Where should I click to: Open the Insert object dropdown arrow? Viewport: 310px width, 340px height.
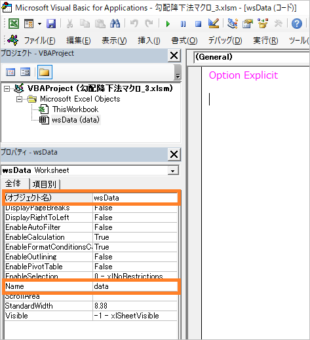(x=39, y=24)
